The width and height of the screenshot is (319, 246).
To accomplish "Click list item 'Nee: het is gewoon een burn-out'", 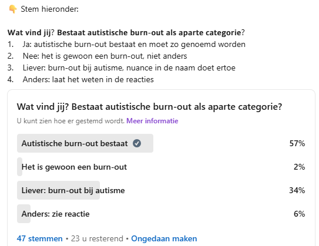I will click(x=105, y=56).
